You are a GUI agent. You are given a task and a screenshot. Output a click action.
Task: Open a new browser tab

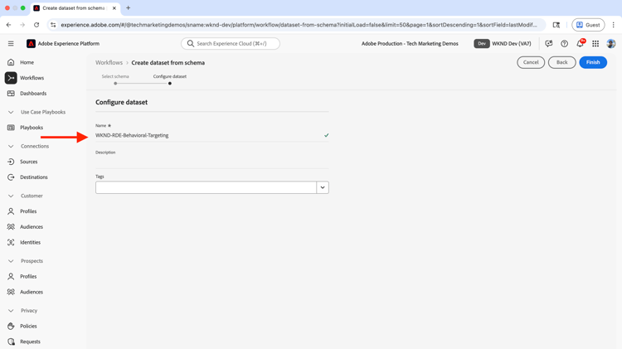(128, 8)
